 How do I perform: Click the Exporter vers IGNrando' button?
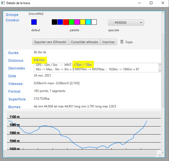point(51,42)
